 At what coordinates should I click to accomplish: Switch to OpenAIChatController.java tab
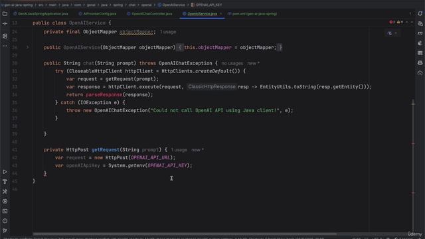tap(149, 13)
